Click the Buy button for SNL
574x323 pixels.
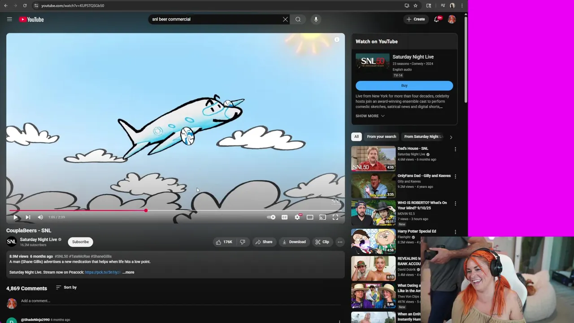404,86
